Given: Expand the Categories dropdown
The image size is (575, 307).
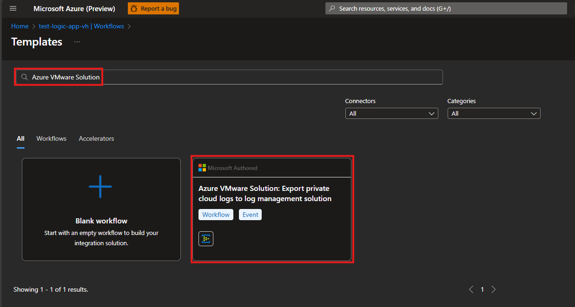Looking at the screenshot, I should tap(494, 113).
